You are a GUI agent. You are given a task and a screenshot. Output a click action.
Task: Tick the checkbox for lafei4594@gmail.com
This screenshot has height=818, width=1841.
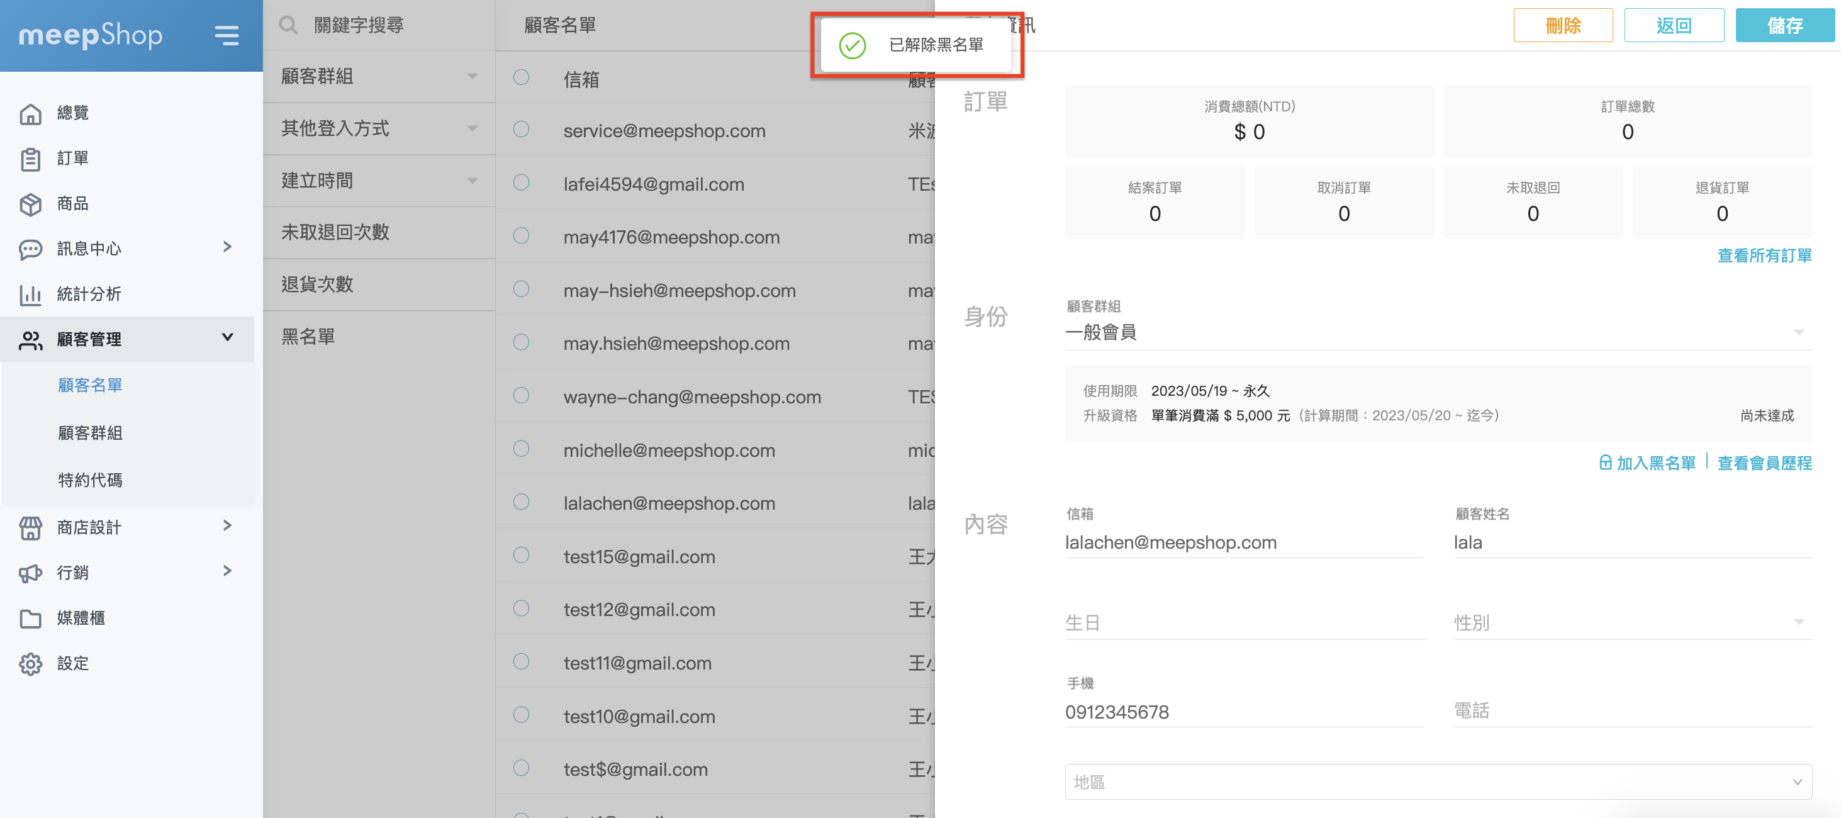pyautogui.click(x=521, y=183)
